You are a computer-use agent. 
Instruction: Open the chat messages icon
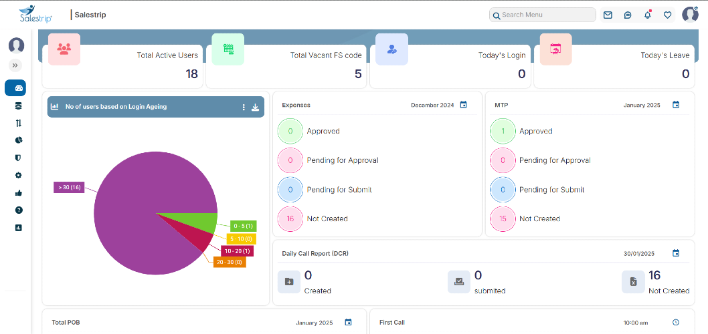628,15
